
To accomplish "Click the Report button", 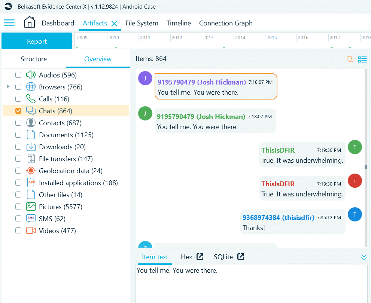I will coord(37,41).
